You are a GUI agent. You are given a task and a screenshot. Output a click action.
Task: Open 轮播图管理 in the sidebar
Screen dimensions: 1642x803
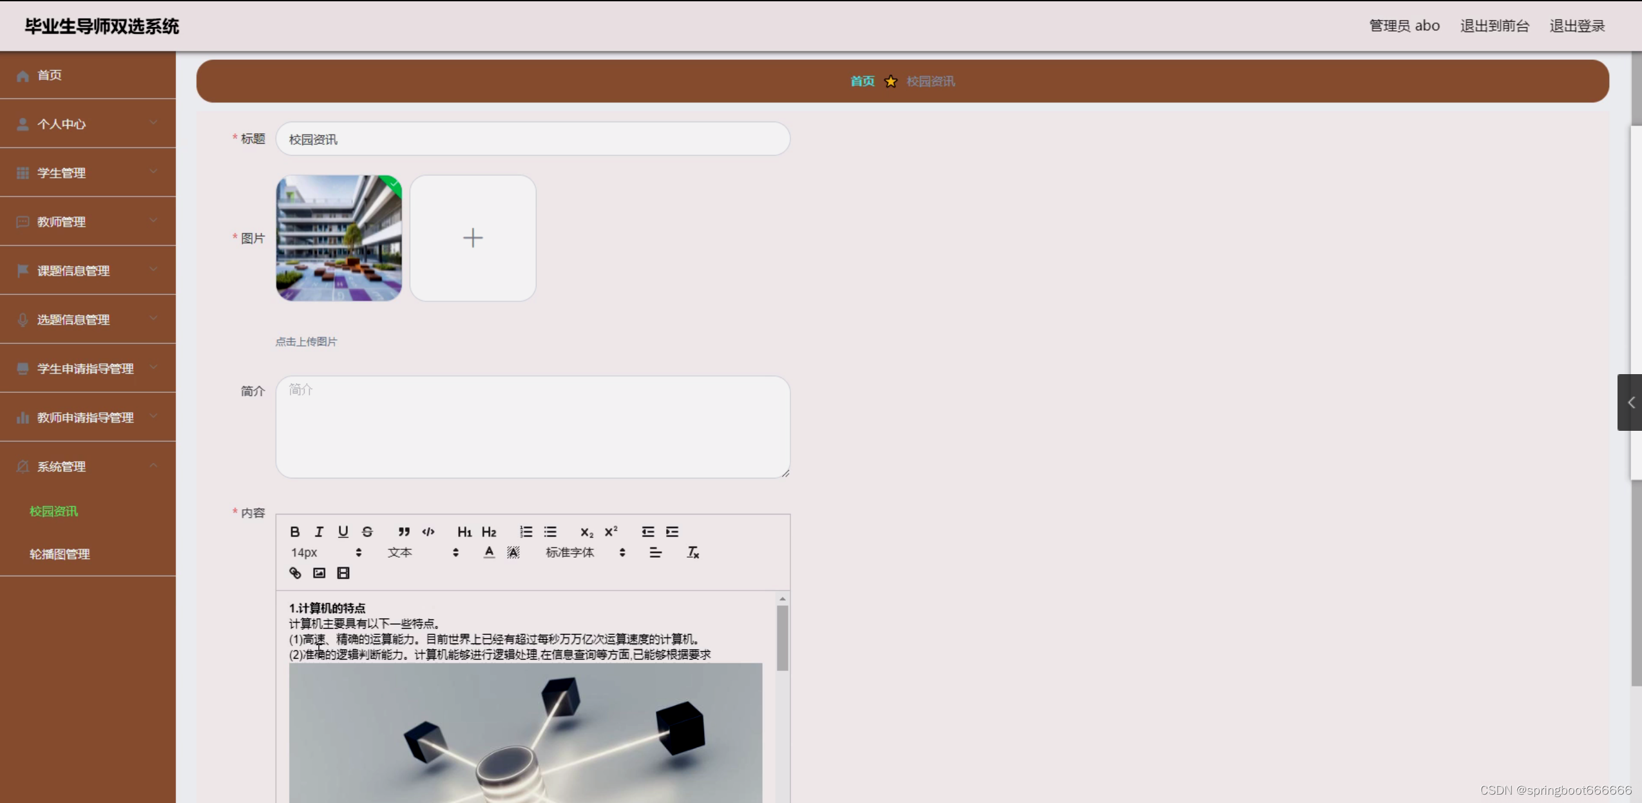coord(59,554)
